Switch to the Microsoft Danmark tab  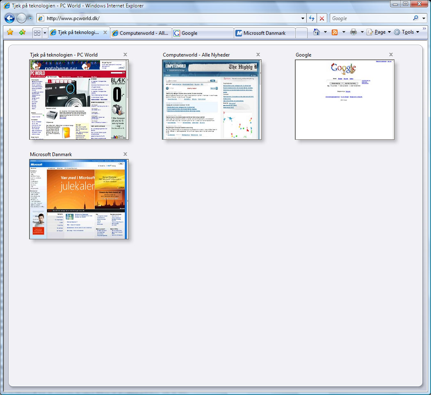point(265,33)
